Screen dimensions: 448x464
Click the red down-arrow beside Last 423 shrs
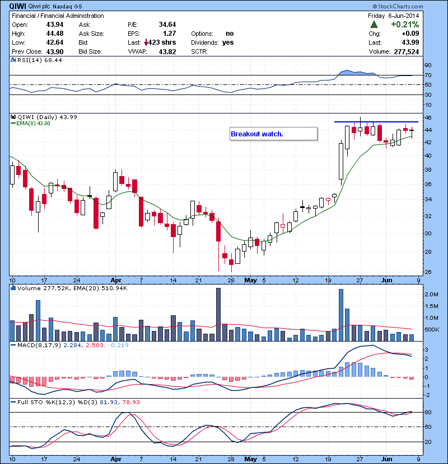[146, 42]
